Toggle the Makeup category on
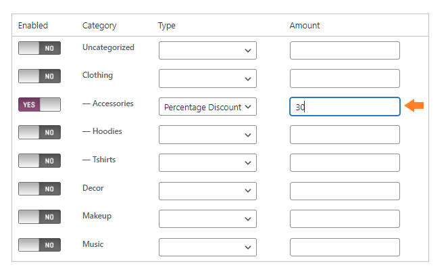Image resolution: width=448 pixels, height=276 pixels. (x=39, y=217)
